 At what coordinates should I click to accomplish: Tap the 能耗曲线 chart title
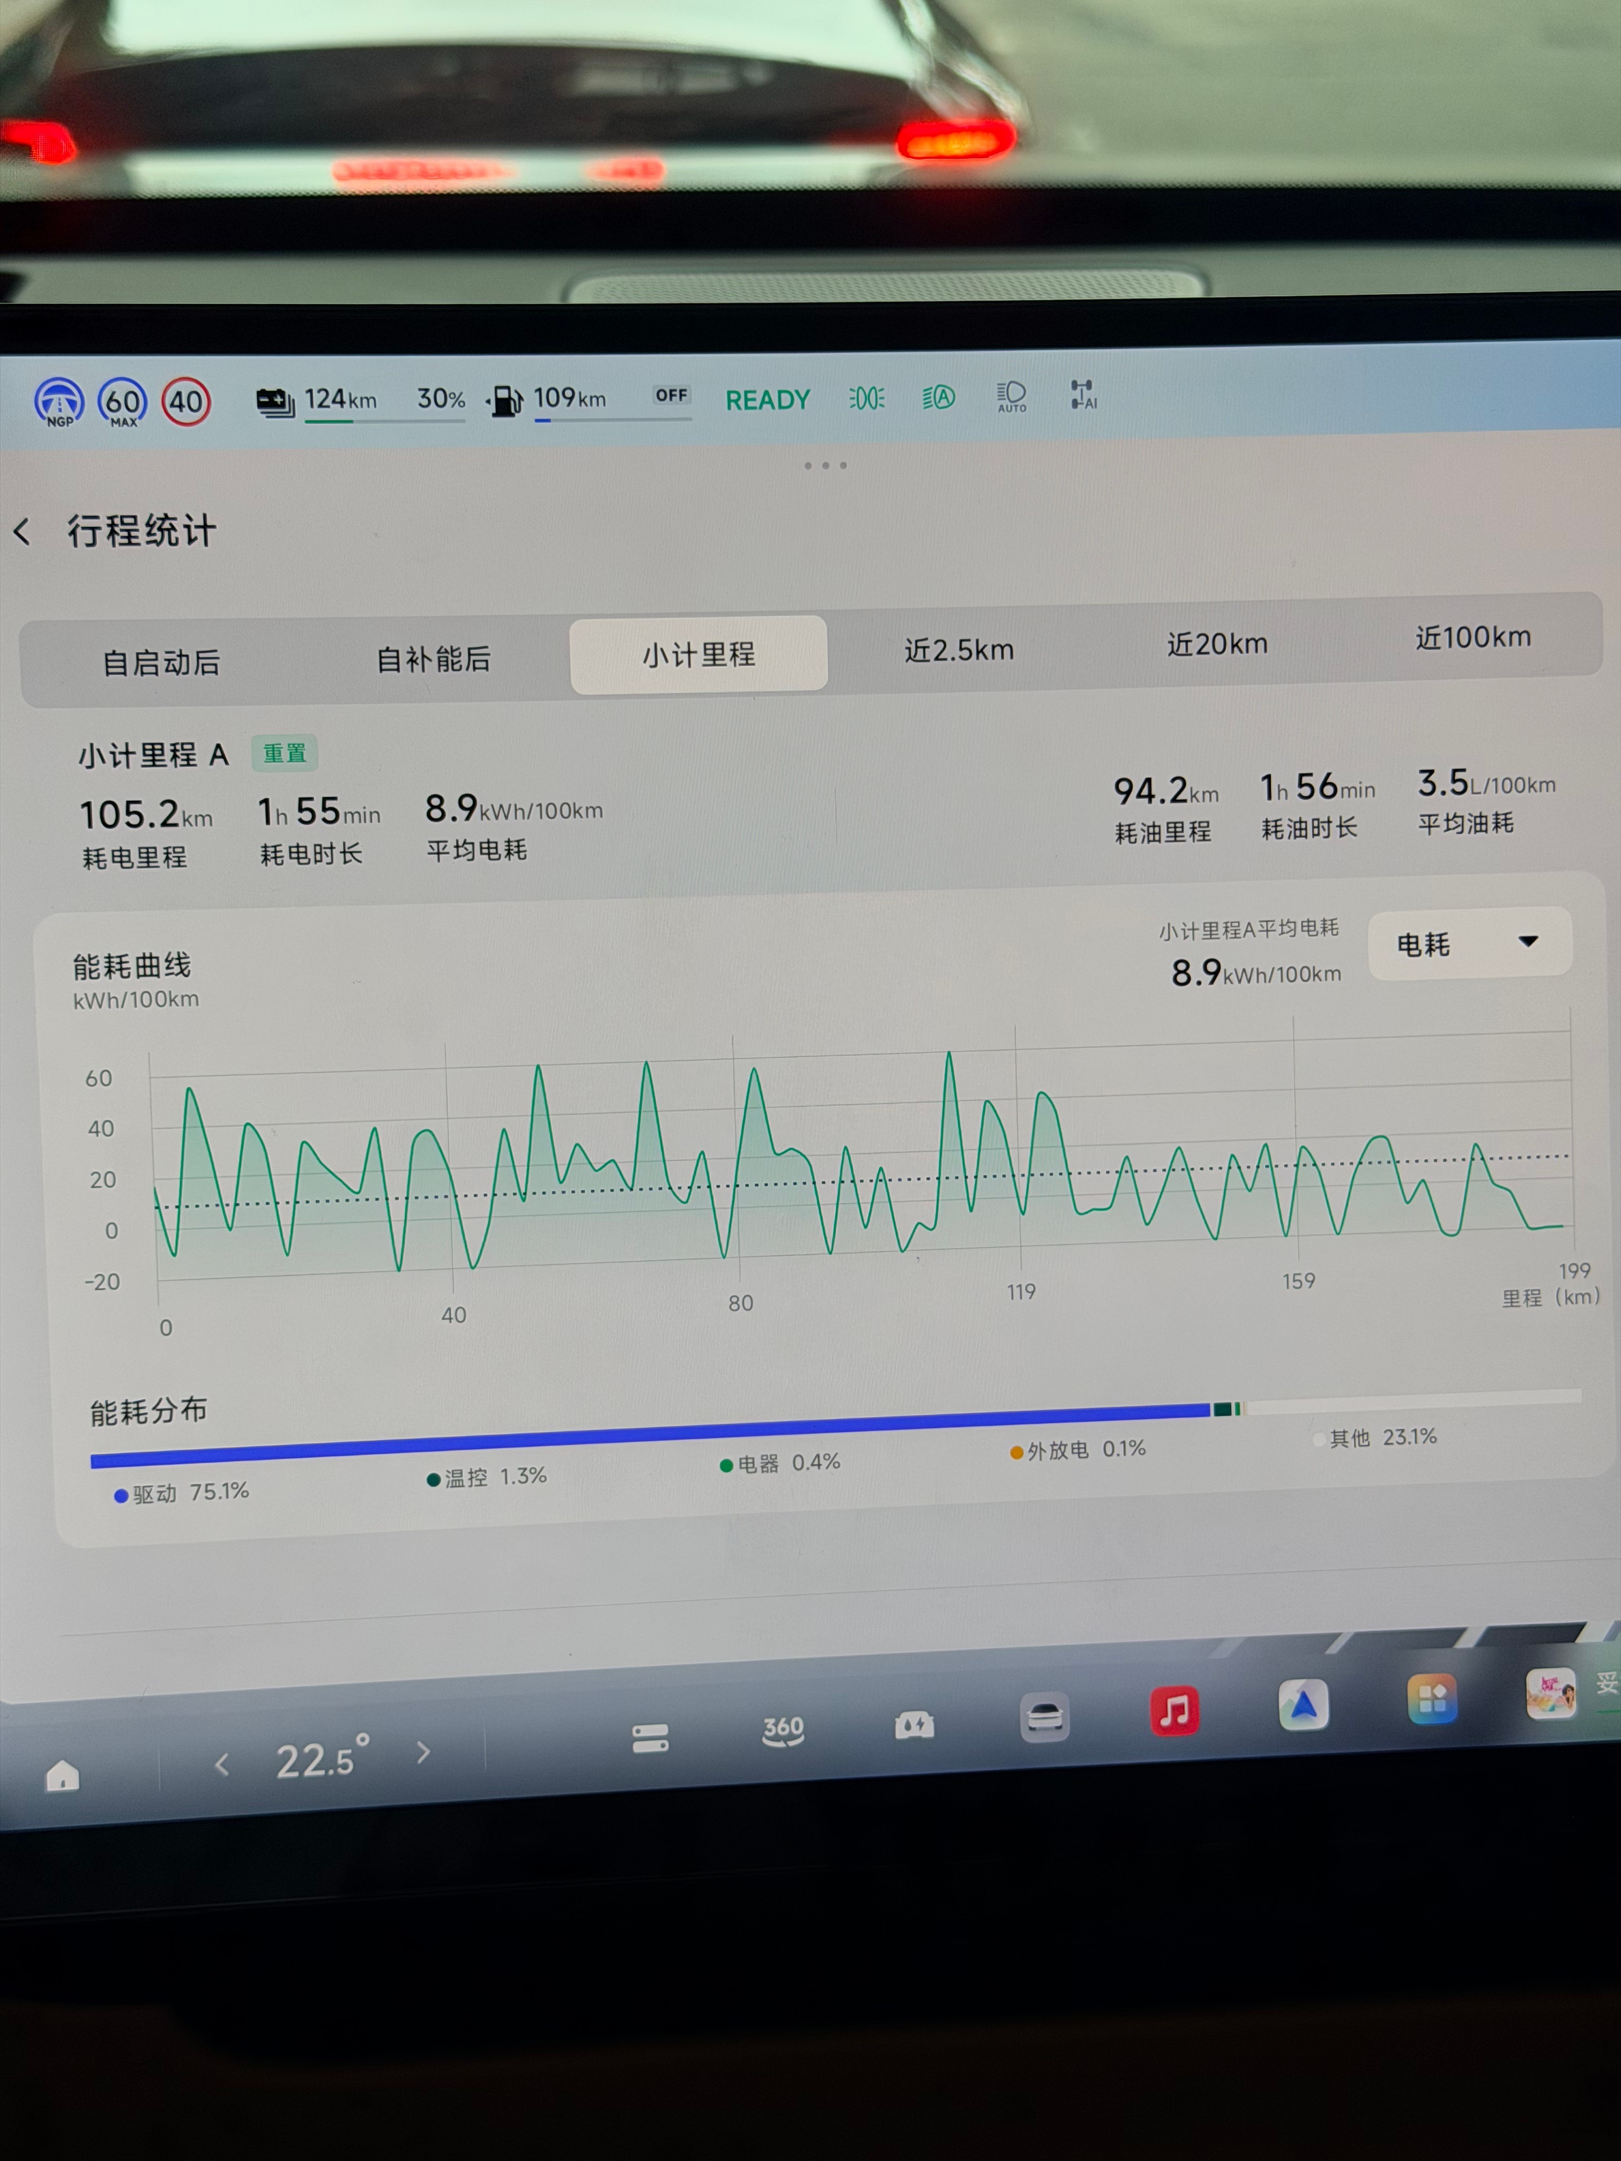tap(132, 966)
